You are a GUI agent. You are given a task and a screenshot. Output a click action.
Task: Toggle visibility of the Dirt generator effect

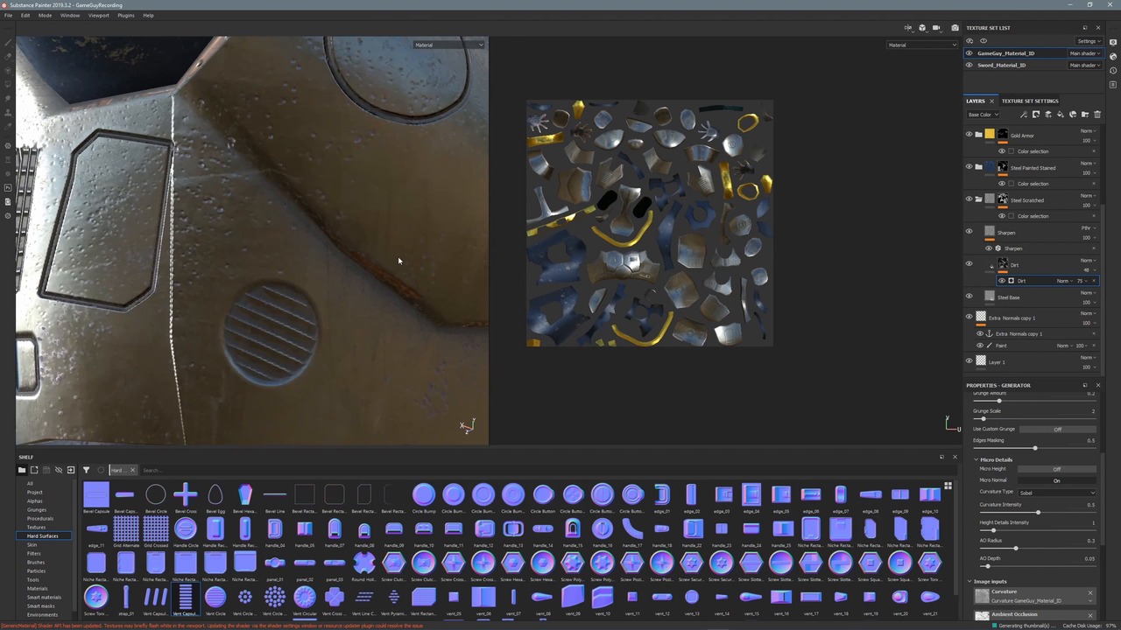1002,281
